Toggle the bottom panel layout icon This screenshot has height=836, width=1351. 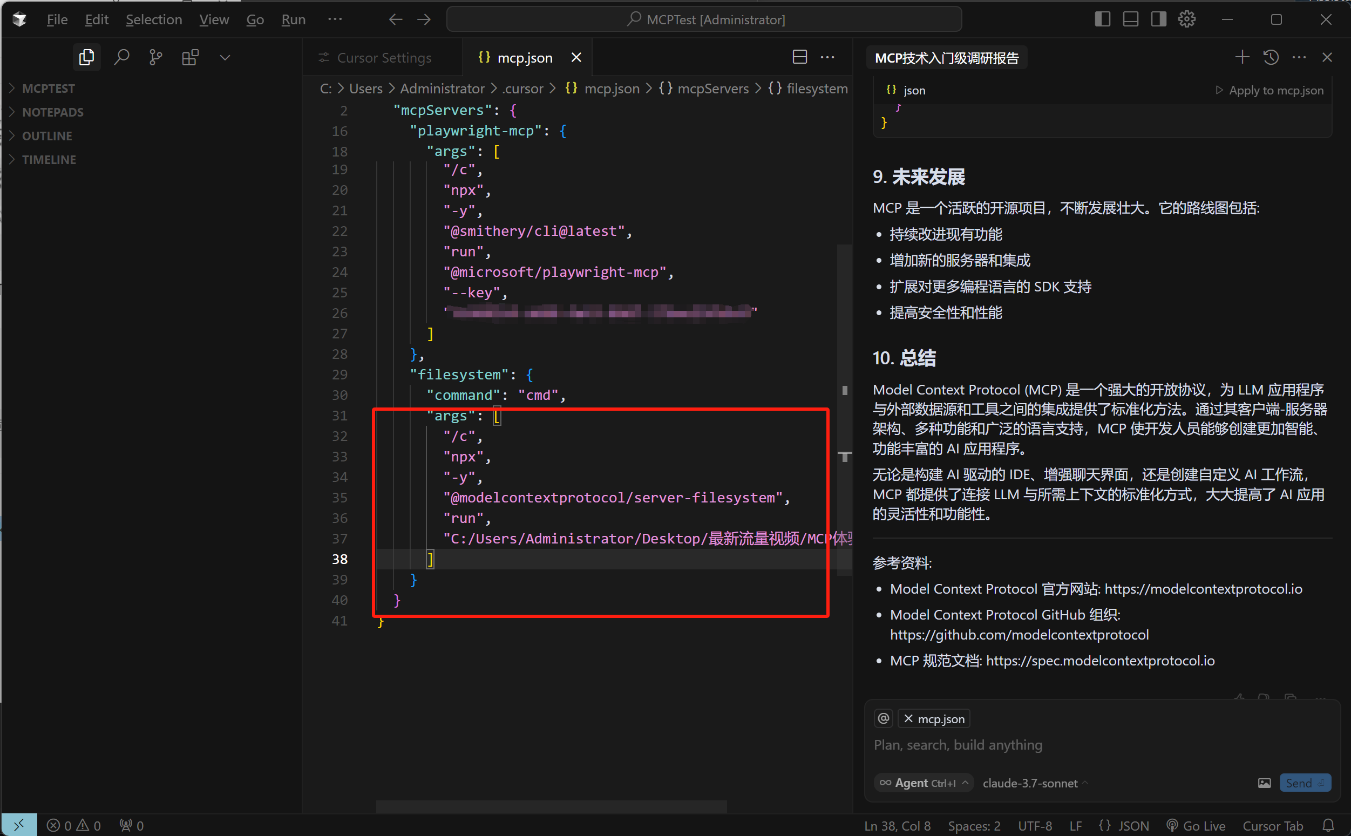[x=1130, y=19]
